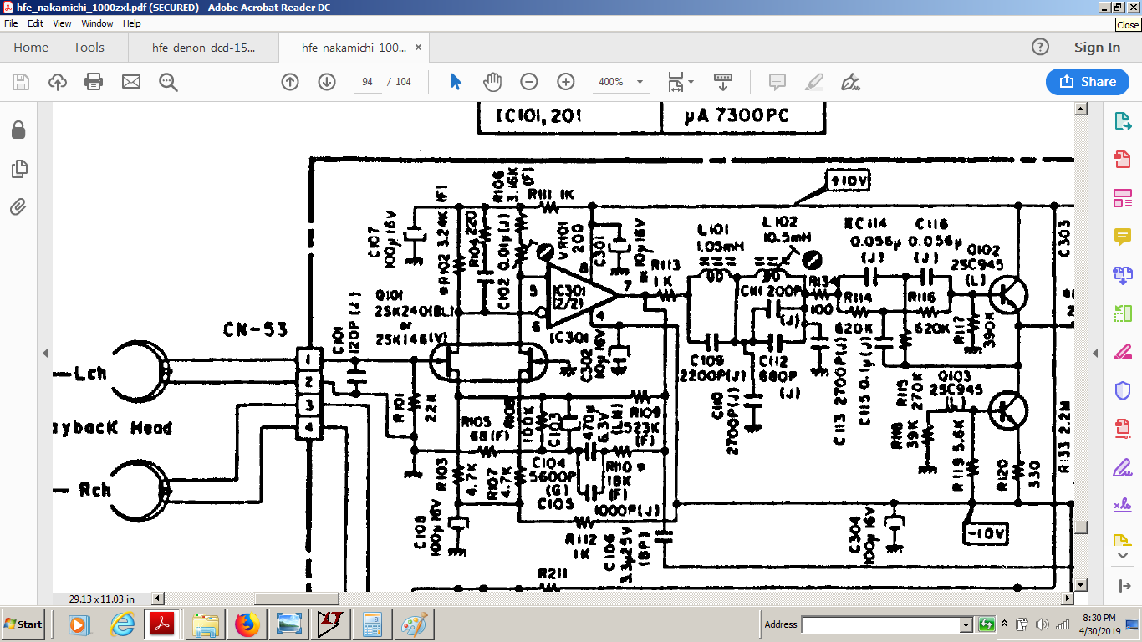Zoom out with the minus button
This screenshot has height=642, width=1142.
tap(529, 82)
